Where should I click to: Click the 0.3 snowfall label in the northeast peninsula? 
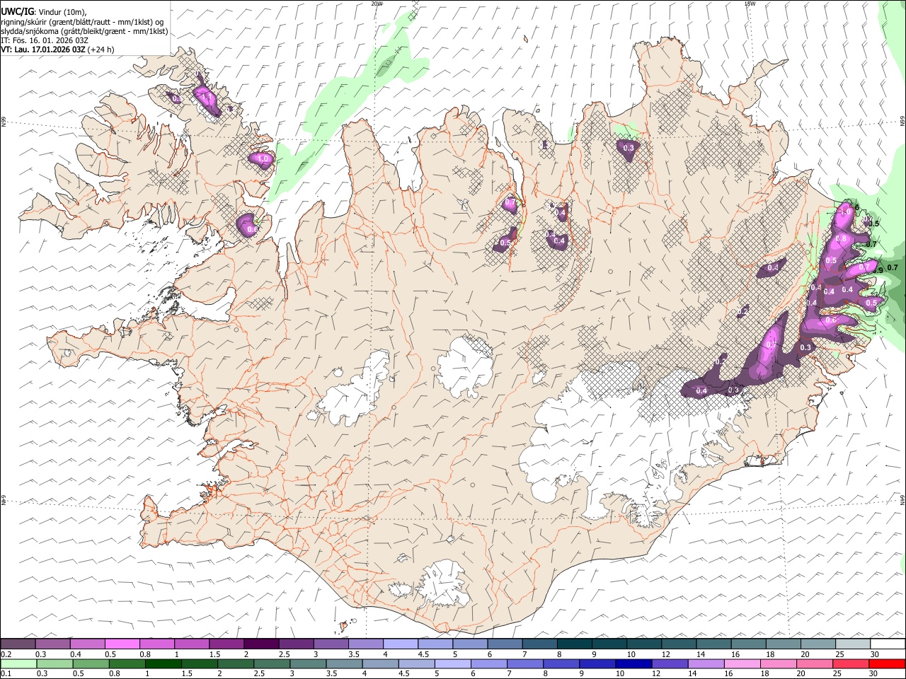click(629, 148)
